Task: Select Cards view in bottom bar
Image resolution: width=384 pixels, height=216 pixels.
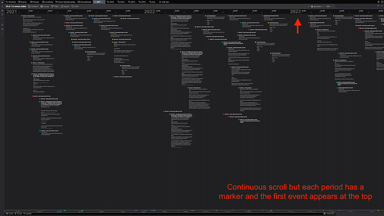Action: pyautogui.click(x=9, y=214)
